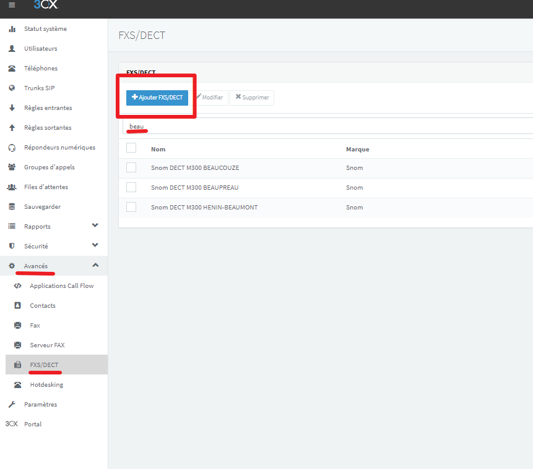Open the Paramètres link
Screen dimensions: 533x469
click(40, 405)
